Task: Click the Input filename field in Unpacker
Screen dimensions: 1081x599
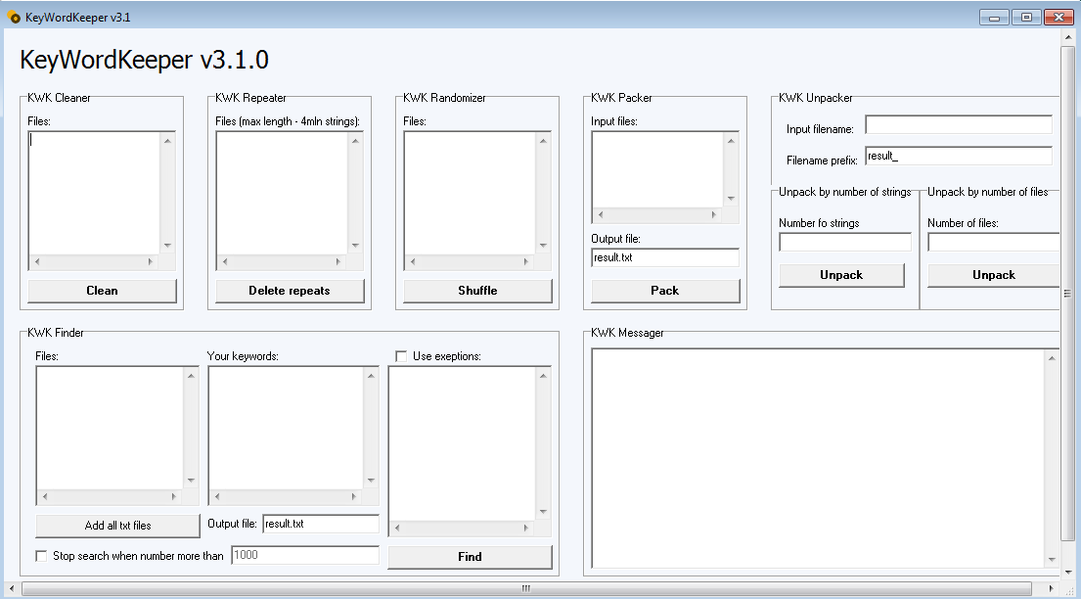Action: (x=958, y=125)
